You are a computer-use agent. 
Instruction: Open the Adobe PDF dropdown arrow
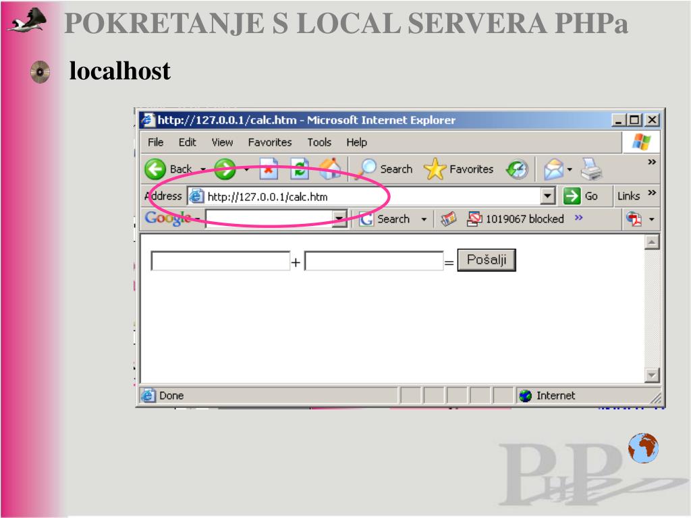pos(651,219)
